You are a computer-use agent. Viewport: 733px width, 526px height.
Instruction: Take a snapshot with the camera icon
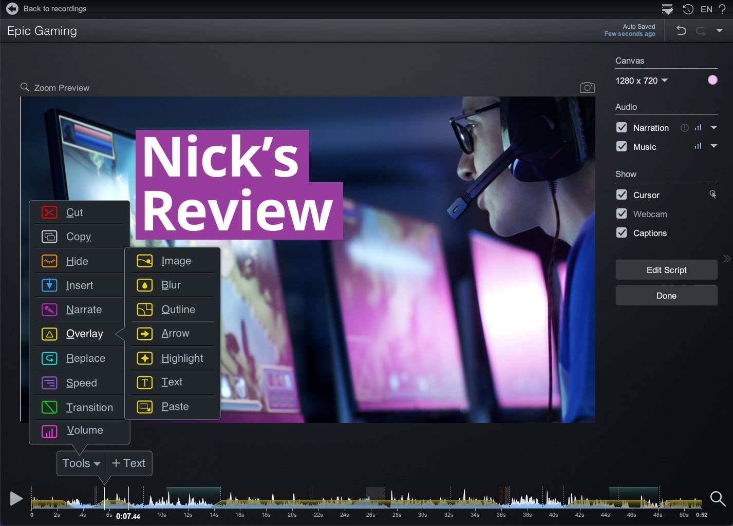[587, 87]
